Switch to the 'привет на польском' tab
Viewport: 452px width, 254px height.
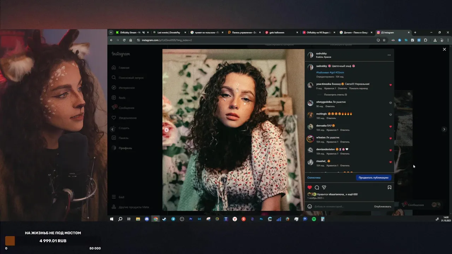pos(207,32)
